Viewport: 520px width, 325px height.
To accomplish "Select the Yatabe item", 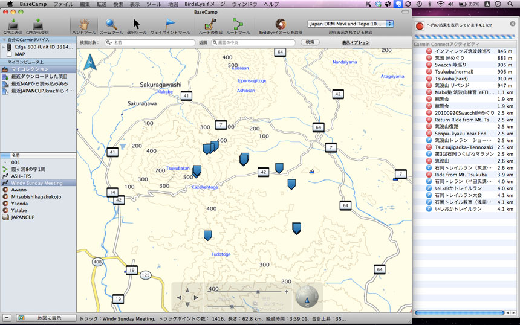I will tap(38, 210).
